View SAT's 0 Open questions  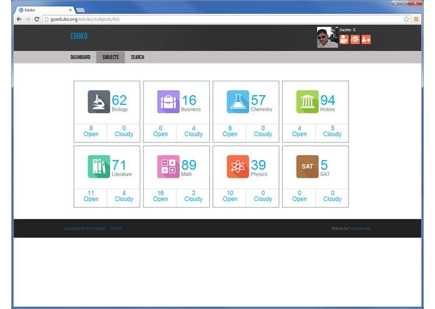[x=299, y=196]
